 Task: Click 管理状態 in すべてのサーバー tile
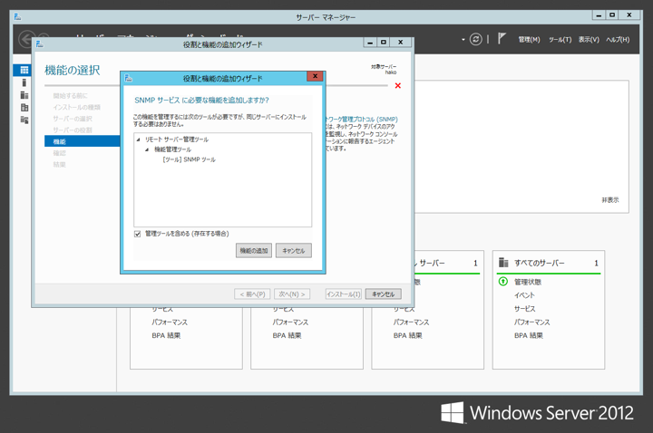[x=528, y=282]
